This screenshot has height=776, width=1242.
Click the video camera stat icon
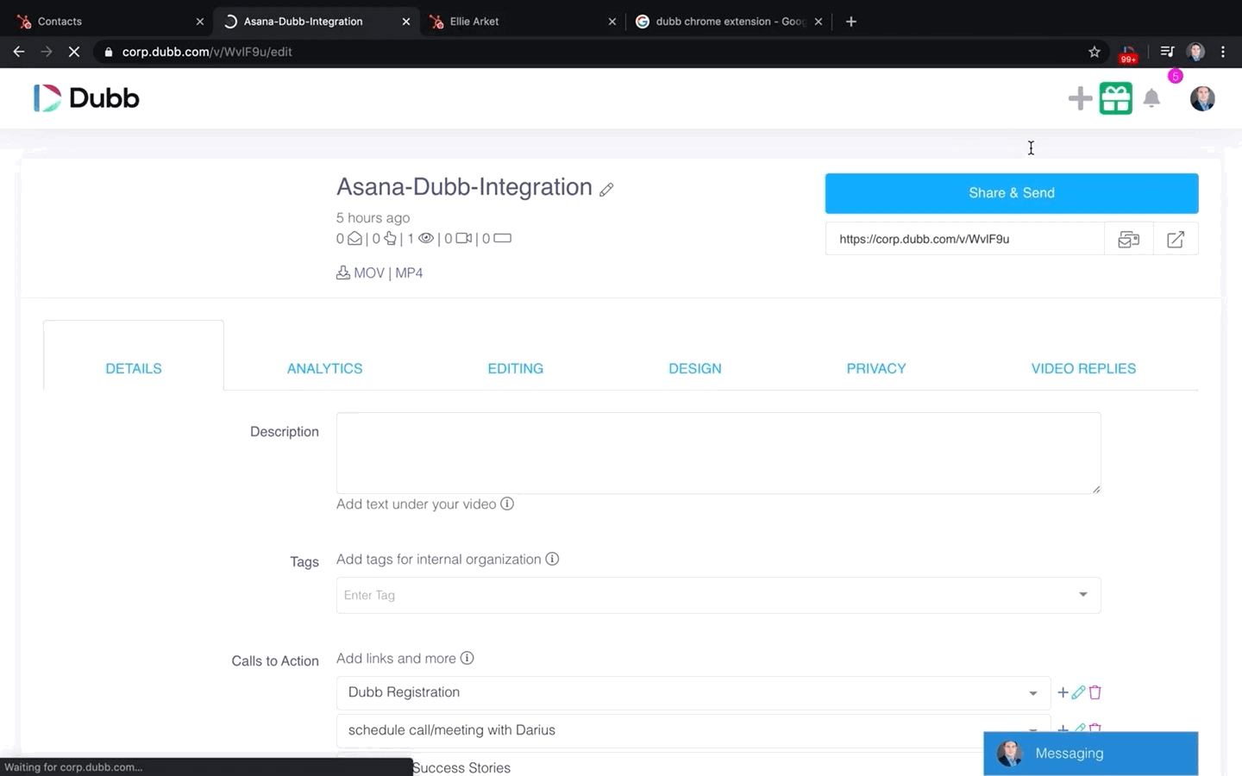coord(464,239)
